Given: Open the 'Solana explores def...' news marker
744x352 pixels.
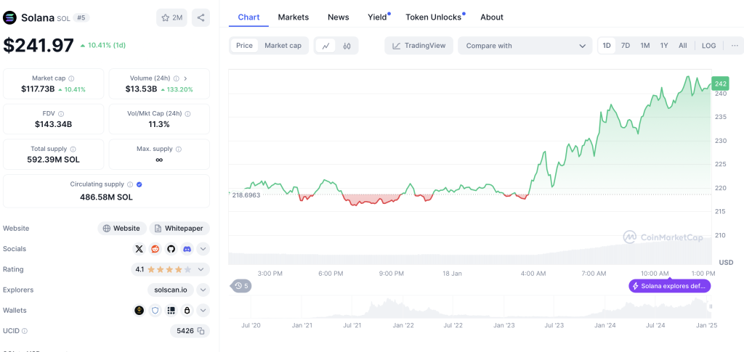Looking at the screenshot, I should [x=669, y=286].
